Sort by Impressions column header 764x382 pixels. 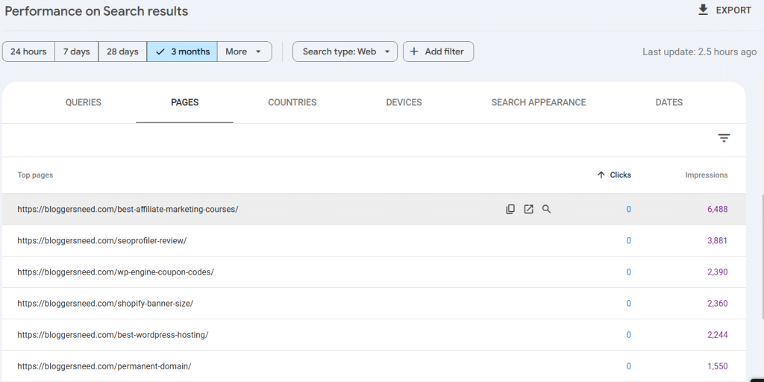(x=707, y=175)
